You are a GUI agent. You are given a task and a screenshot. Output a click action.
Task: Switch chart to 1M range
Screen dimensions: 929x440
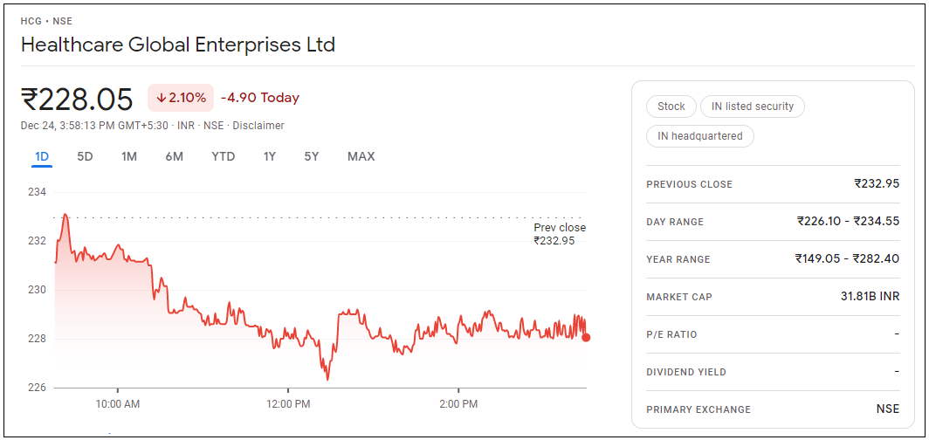click(129, 157)
